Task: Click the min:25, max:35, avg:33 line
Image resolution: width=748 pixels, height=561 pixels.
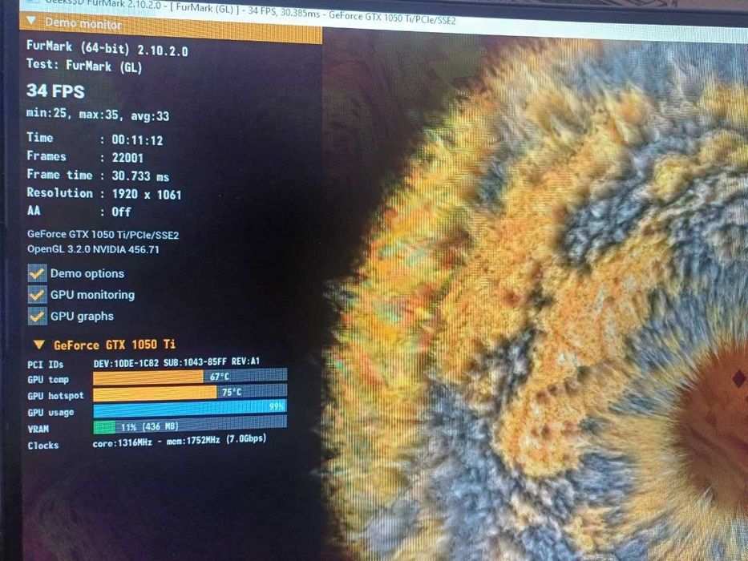Action: click(x=98, y=115)
